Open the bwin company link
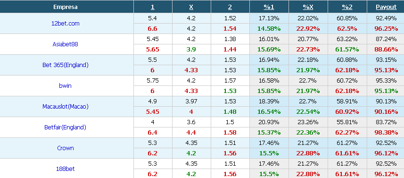Image resolution: width=404 pixels, height=178 pixels. (x=65, y=85)
